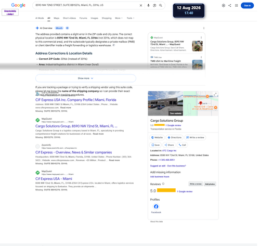Open the More search filters dropdown
This screenshot has width=260, height=246.
coord(119,18)
